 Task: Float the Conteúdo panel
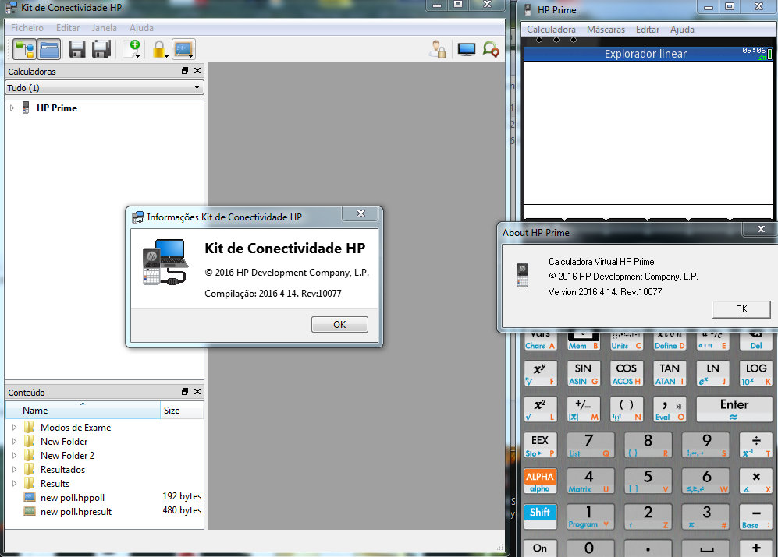click(x=185, y=392)
